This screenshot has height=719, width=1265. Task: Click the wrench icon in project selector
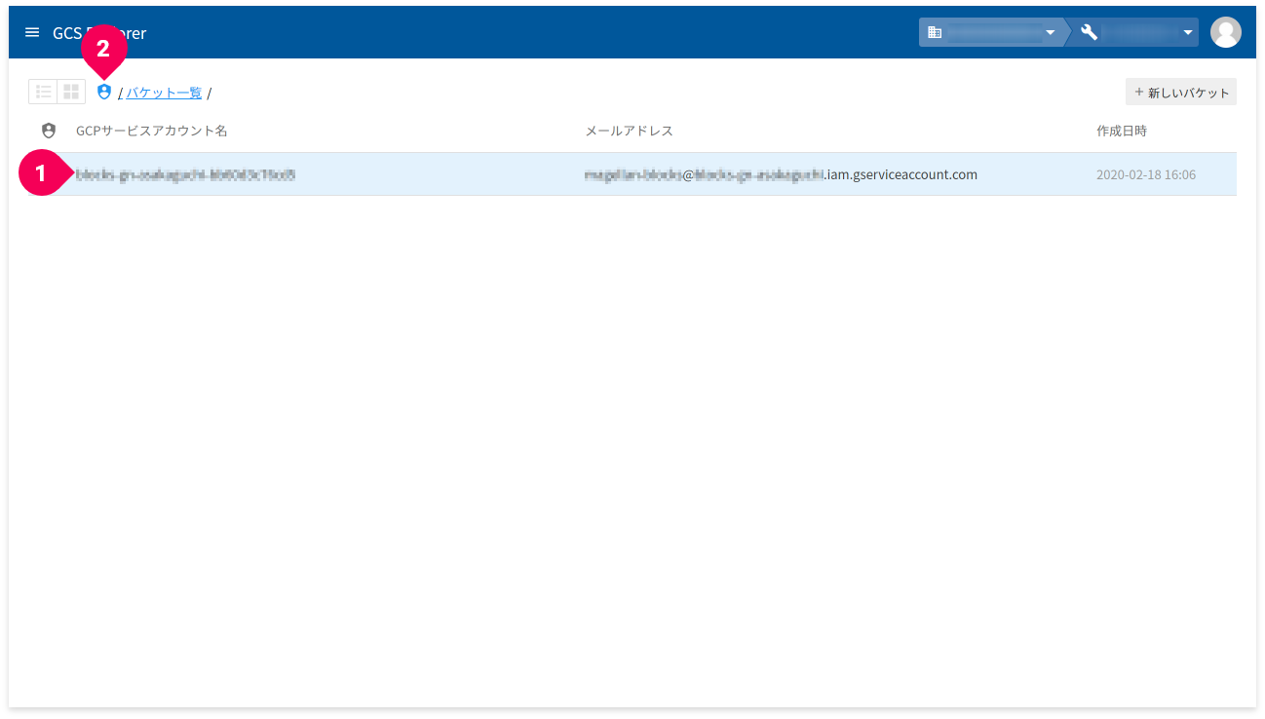[1090, 32]
